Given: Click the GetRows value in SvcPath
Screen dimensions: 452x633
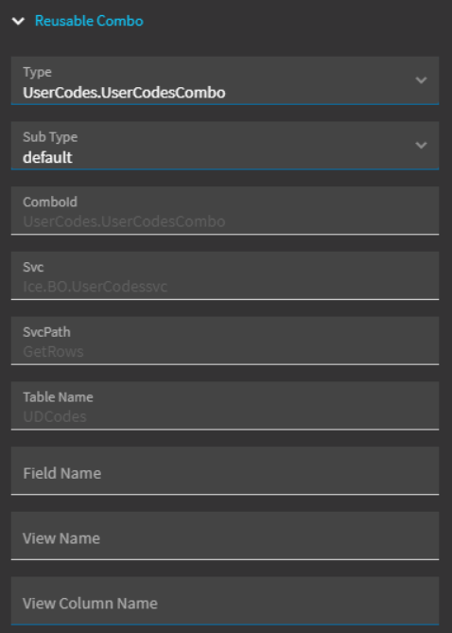Looking at the screenshot, I should pos(53,352).
